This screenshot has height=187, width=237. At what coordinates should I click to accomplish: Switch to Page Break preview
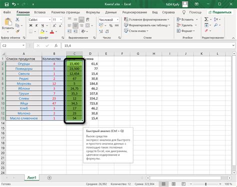point(183,184)
